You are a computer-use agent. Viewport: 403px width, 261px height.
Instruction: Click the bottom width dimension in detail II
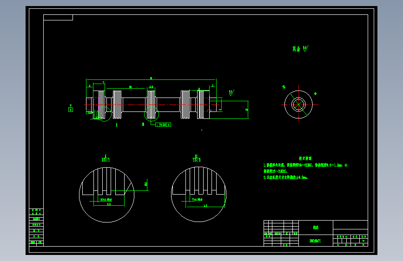205,206
